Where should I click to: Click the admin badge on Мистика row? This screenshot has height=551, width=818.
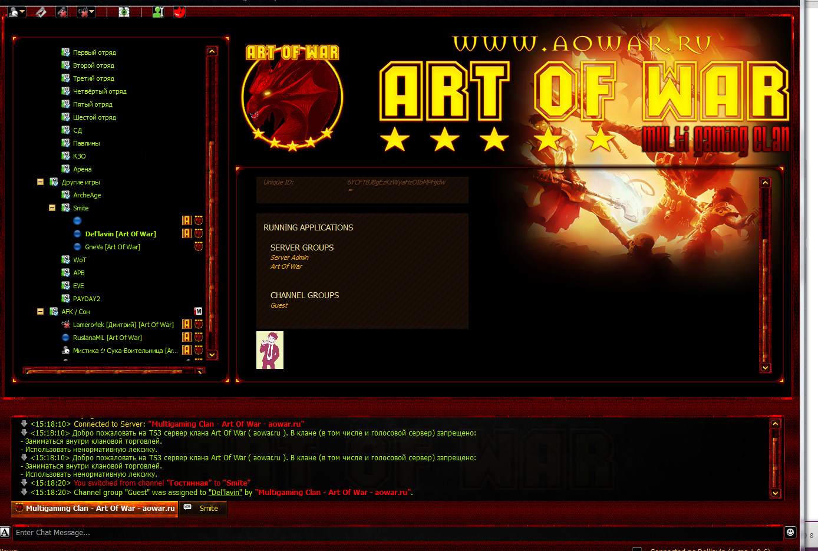point(187,350)
